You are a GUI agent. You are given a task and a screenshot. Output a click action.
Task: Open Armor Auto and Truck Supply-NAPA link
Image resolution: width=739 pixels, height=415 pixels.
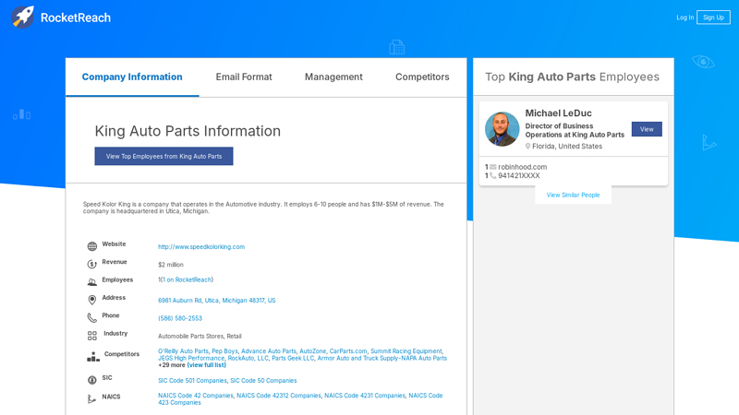click(x=382, y=358)
